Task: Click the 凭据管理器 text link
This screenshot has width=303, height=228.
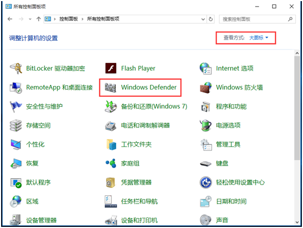Action: click(136, 182)
